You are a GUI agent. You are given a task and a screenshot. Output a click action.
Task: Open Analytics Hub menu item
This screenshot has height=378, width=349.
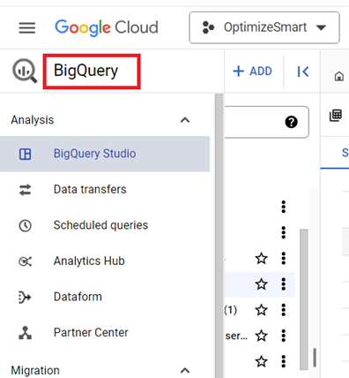click(105, 261)
